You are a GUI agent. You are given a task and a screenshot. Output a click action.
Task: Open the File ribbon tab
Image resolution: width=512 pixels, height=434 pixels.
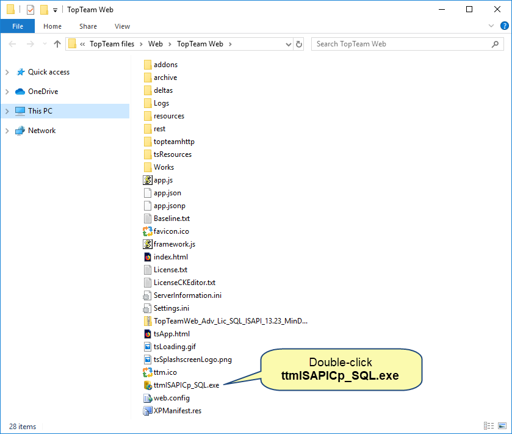18,26
